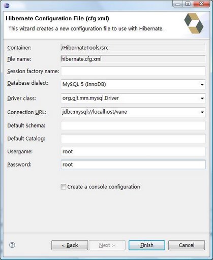
Task: Select the Username field containing root
Action: pos(133,151)
